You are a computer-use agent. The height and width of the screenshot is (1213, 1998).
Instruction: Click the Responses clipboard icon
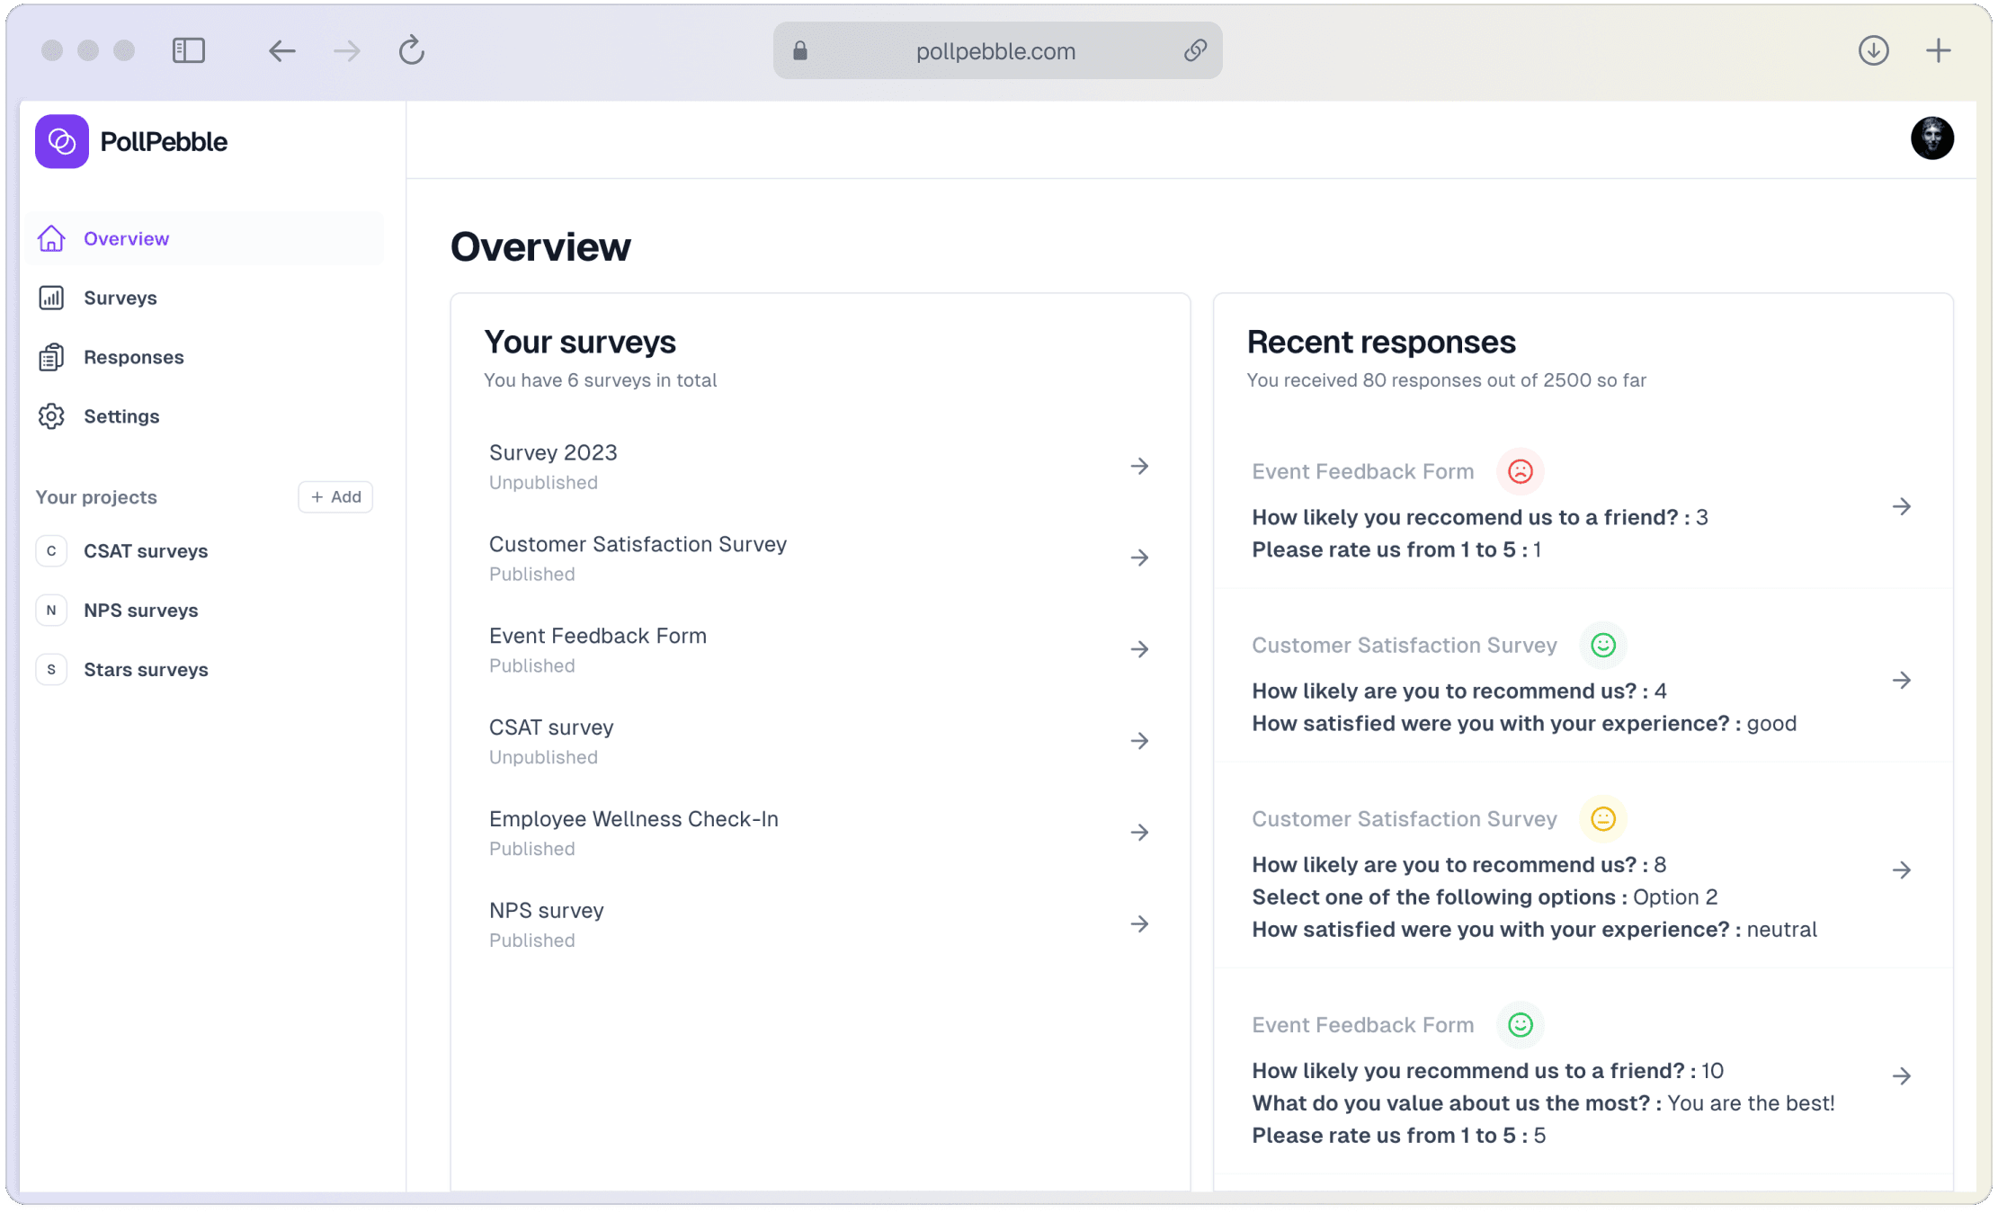(x=51, y=357)
